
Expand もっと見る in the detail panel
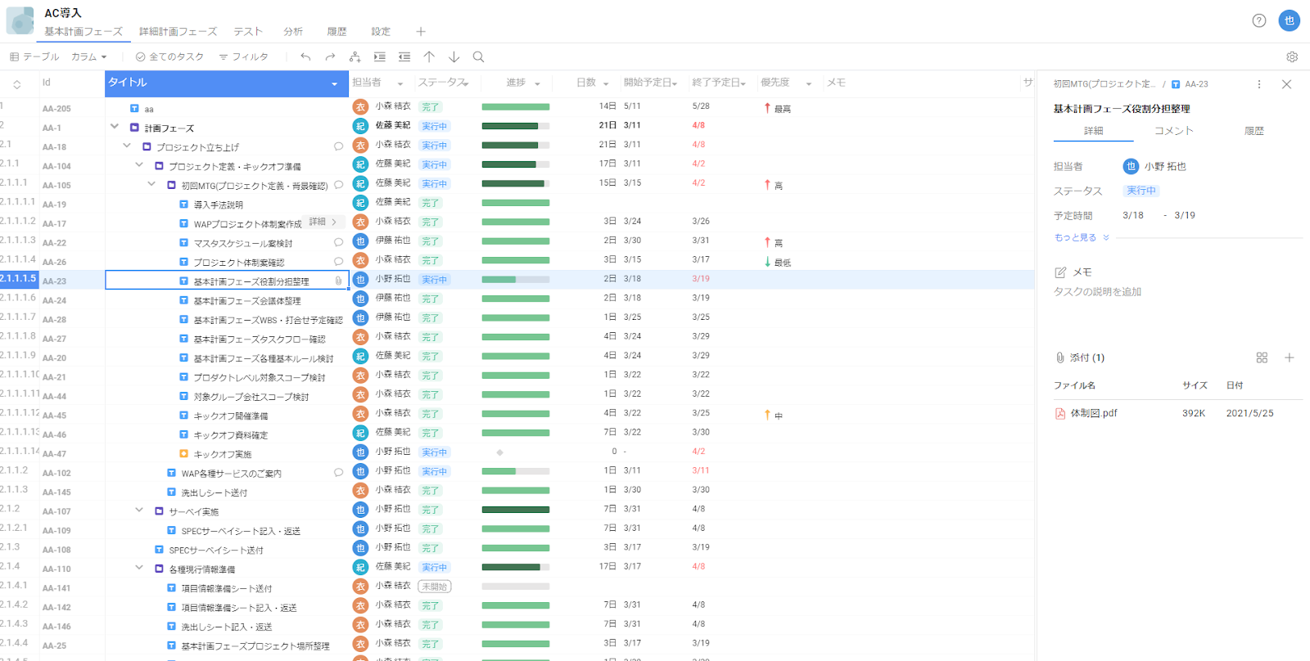1081,238
